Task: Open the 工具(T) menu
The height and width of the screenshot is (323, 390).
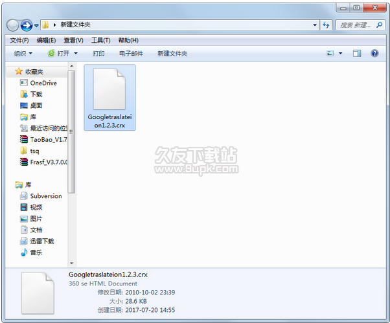Action: click(x=100, y=40)
